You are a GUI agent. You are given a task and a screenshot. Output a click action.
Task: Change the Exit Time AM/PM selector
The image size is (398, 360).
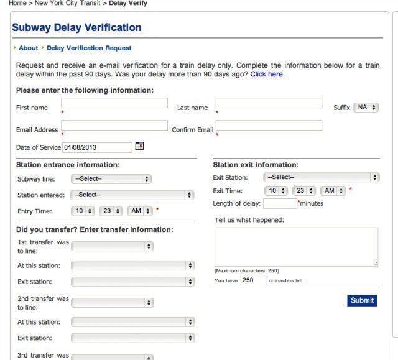(x=333, y=190)
